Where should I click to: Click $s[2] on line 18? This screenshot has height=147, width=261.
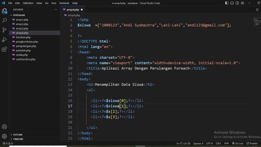111,111
